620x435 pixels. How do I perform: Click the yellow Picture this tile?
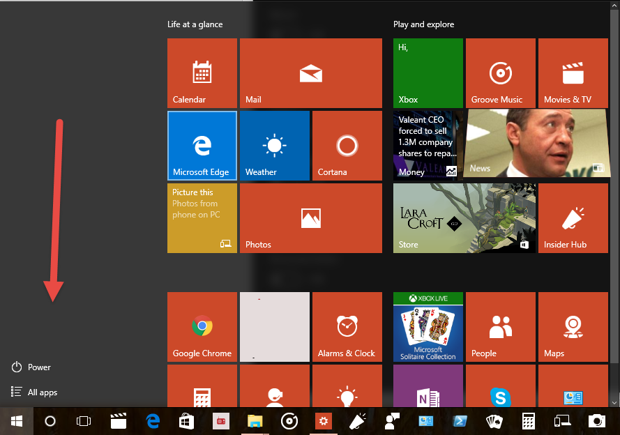click(x=202, y=218)
